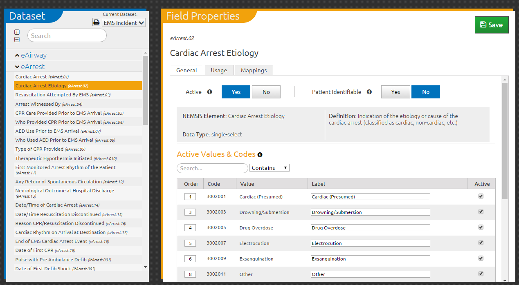519x285 pixels.
Task: Open the Mappings tab
Action: click(x=254, y=70)
